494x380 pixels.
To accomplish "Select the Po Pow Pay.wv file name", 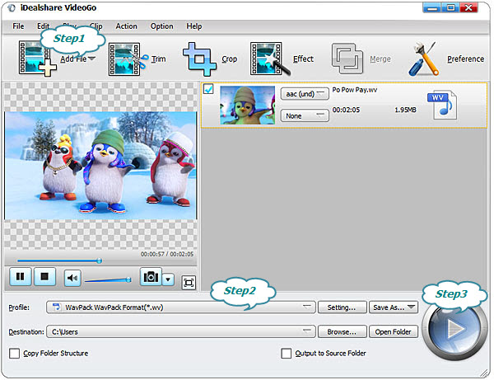I will tap(354, 90).
